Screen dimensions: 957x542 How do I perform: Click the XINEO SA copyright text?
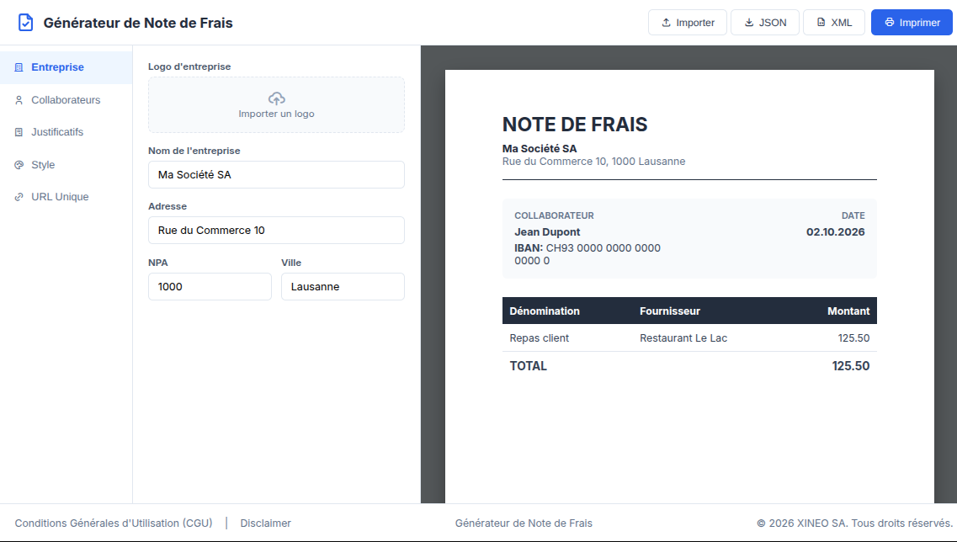coord(854,523)
